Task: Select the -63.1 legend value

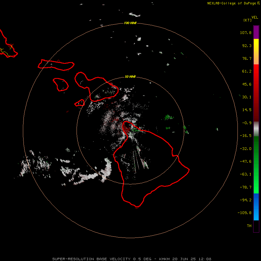Action: (246, 174)
